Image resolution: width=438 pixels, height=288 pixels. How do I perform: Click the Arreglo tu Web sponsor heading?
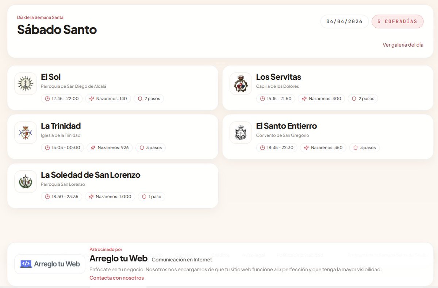tap(119, 259)
